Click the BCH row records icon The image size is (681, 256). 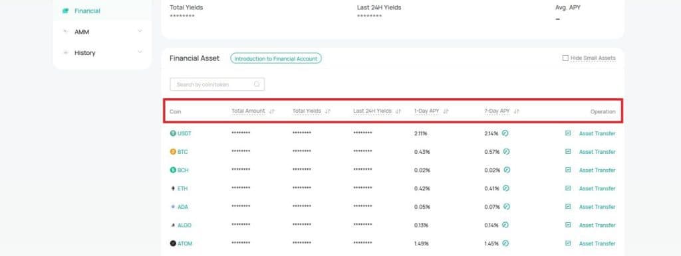coord(568,170)
